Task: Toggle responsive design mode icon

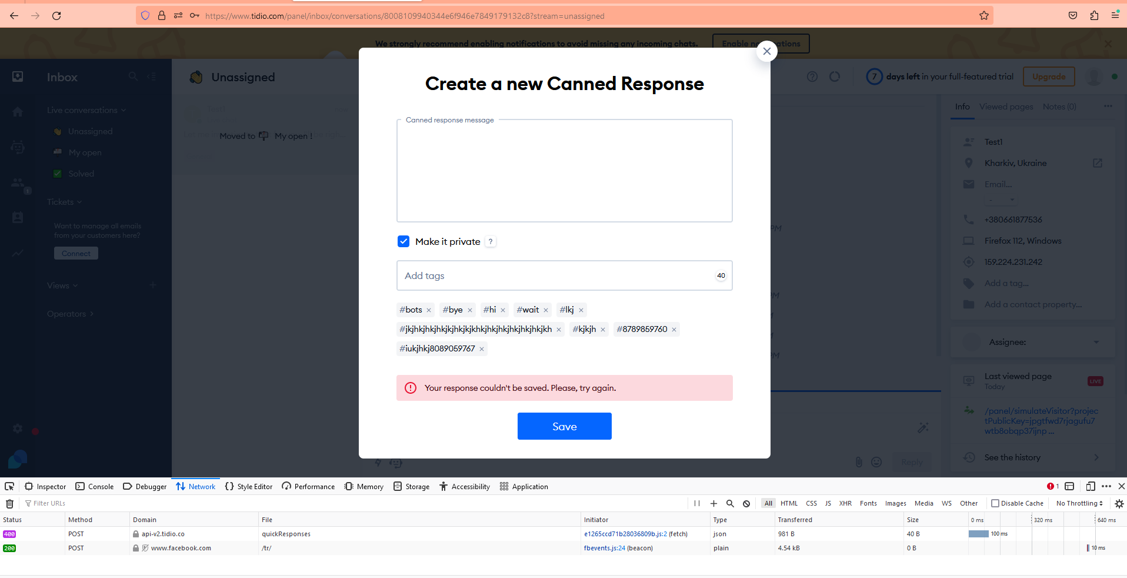Action: tap(1091, 486)
